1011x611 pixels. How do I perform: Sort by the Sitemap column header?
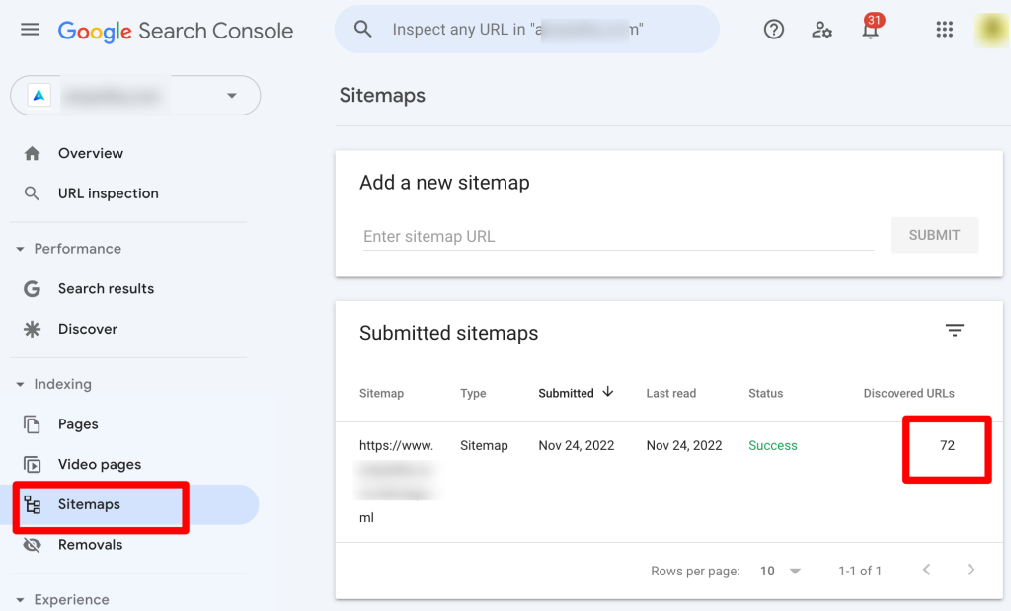point(381,393)
